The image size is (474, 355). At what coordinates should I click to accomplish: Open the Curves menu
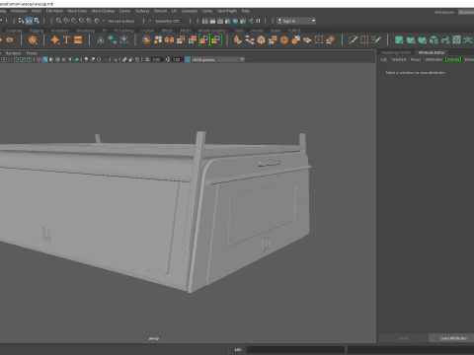[124, 11]
